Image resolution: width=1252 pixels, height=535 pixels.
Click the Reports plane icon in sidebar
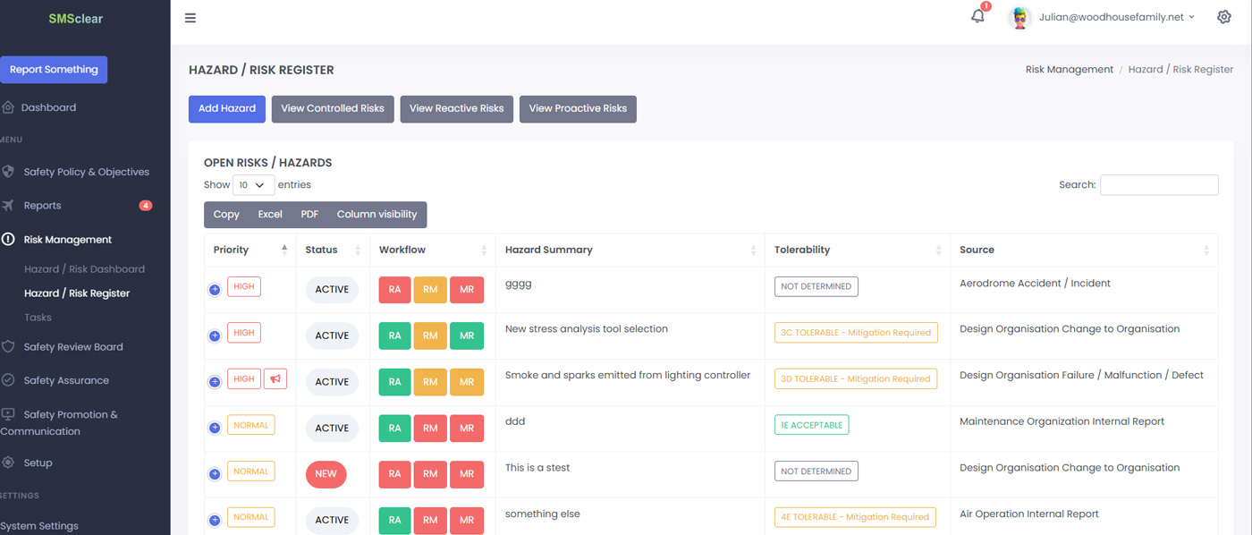[x=8, y=206]
